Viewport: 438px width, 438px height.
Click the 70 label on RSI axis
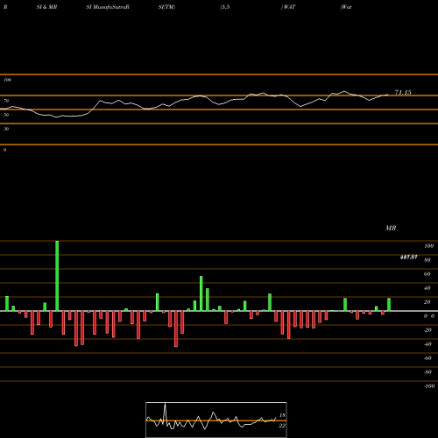coord(6,101)
